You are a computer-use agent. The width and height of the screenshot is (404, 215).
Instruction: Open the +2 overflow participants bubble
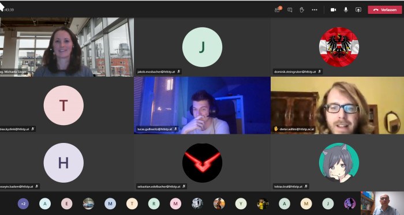23,203
